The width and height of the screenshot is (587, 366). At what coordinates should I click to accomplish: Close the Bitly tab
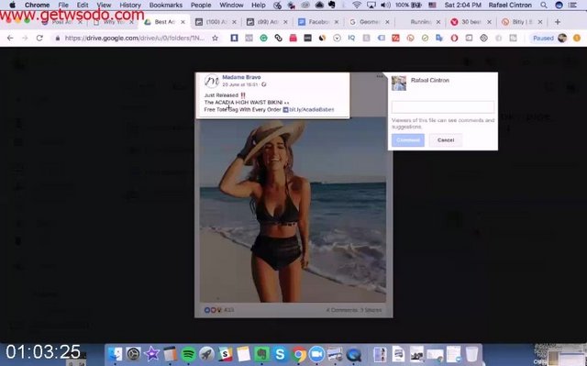pos(540,22)
